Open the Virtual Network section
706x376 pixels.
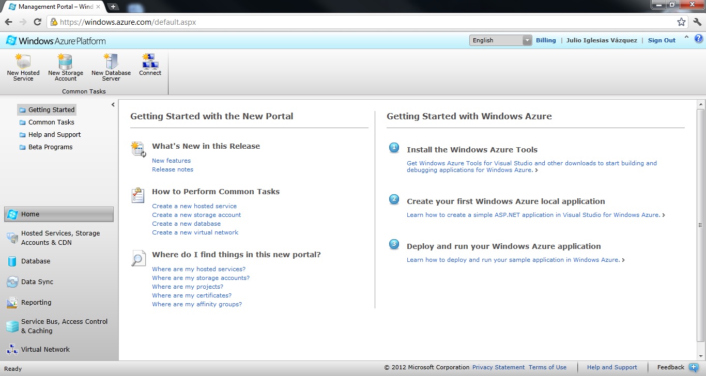(59, 349)
